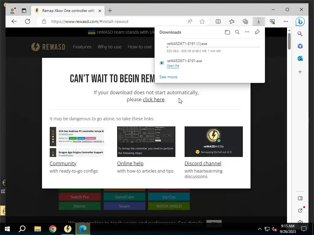
Task: Open link in new window sidebar icon
Action: tap(300, 211)
